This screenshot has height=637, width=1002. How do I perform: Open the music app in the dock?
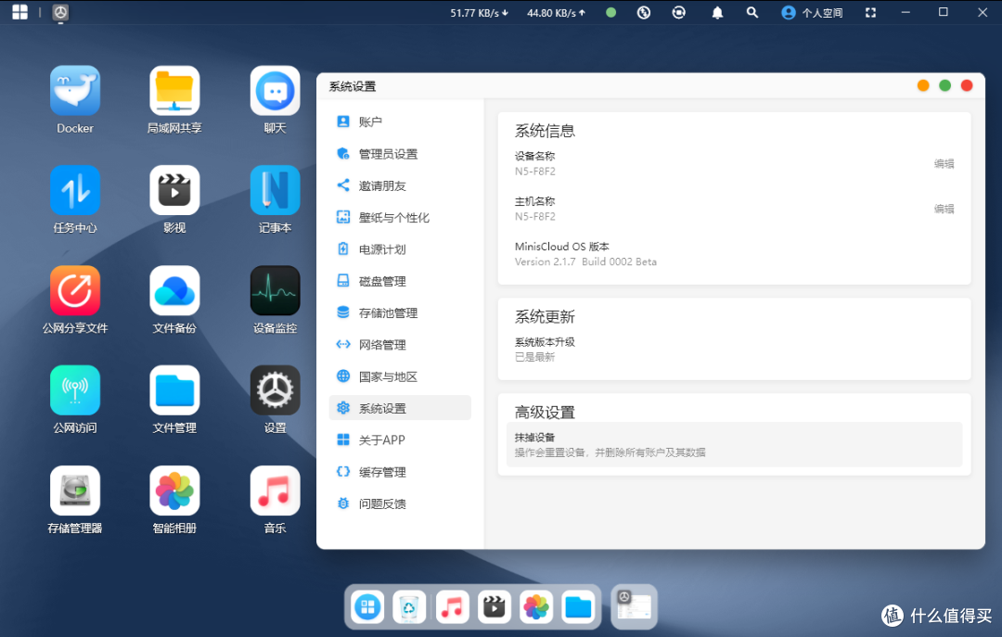452,607
